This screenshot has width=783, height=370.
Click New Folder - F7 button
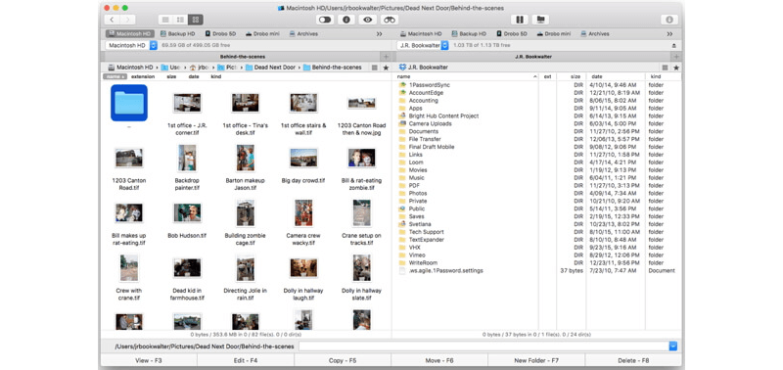click(x=536, y=360)
